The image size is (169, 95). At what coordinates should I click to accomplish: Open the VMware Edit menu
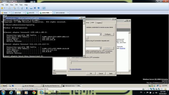[7, 5]
